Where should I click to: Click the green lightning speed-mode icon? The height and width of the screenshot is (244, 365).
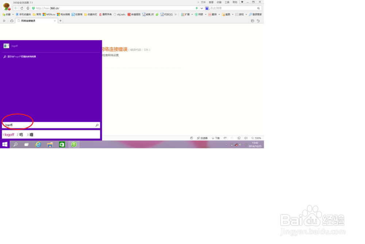(197, 8)
